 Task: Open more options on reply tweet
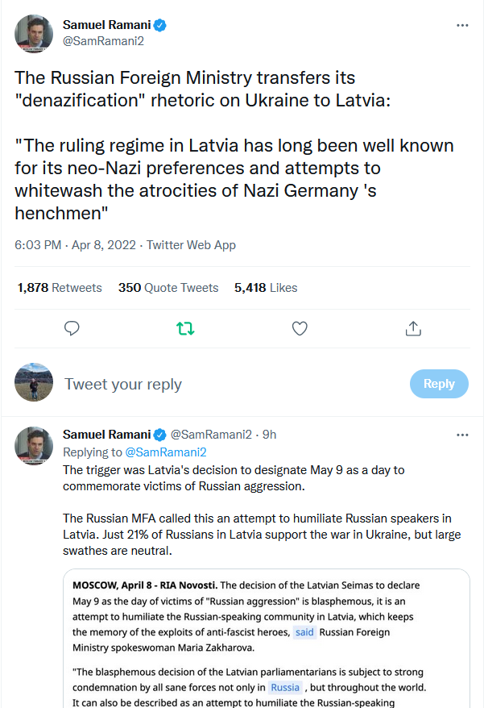point(462,435)
